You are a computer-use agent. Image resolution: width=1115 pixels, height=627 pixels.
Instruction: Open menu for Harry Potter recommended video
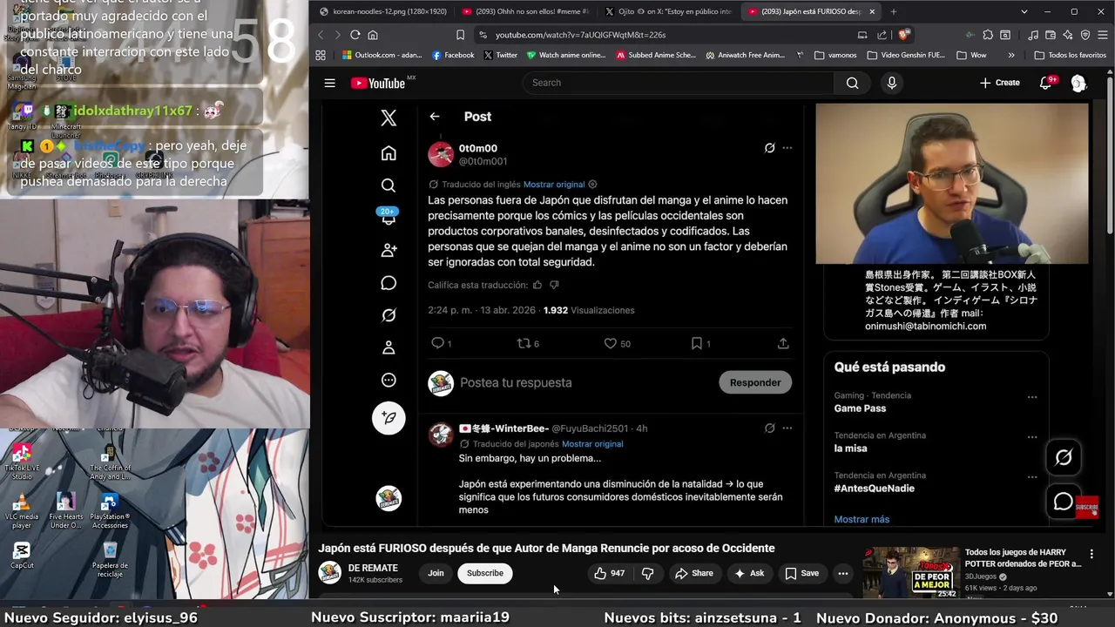click(x=1091, y=554)
